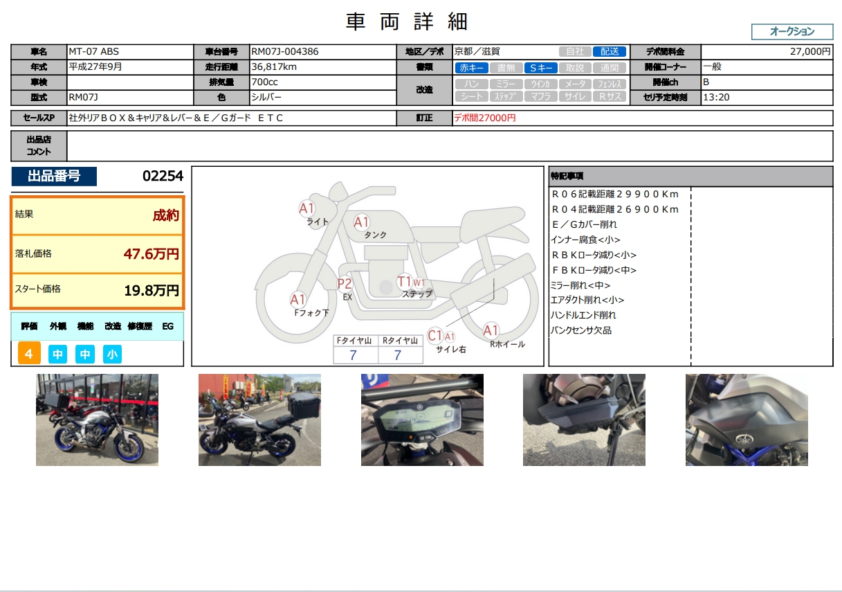Enable the 自社 option

click(x=575, y=52)
